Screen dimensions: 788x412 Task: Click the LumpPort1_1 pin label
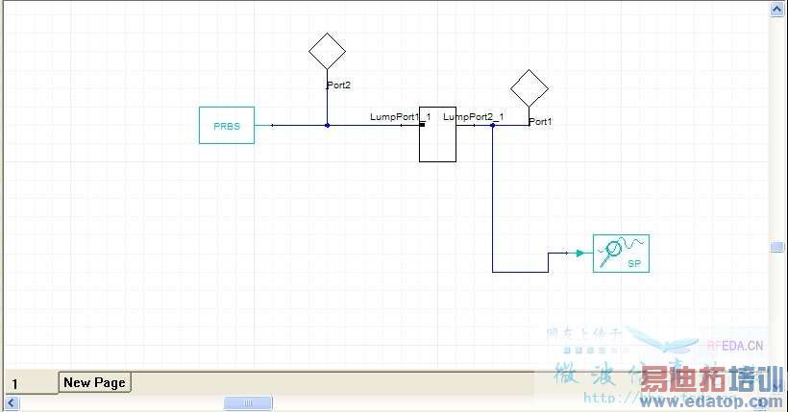pyautogui.click(x=401, y=116)
